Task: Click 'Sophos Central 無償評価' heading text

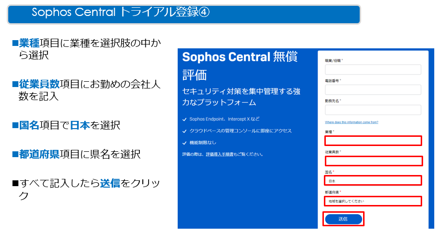Action: [240, 66]
